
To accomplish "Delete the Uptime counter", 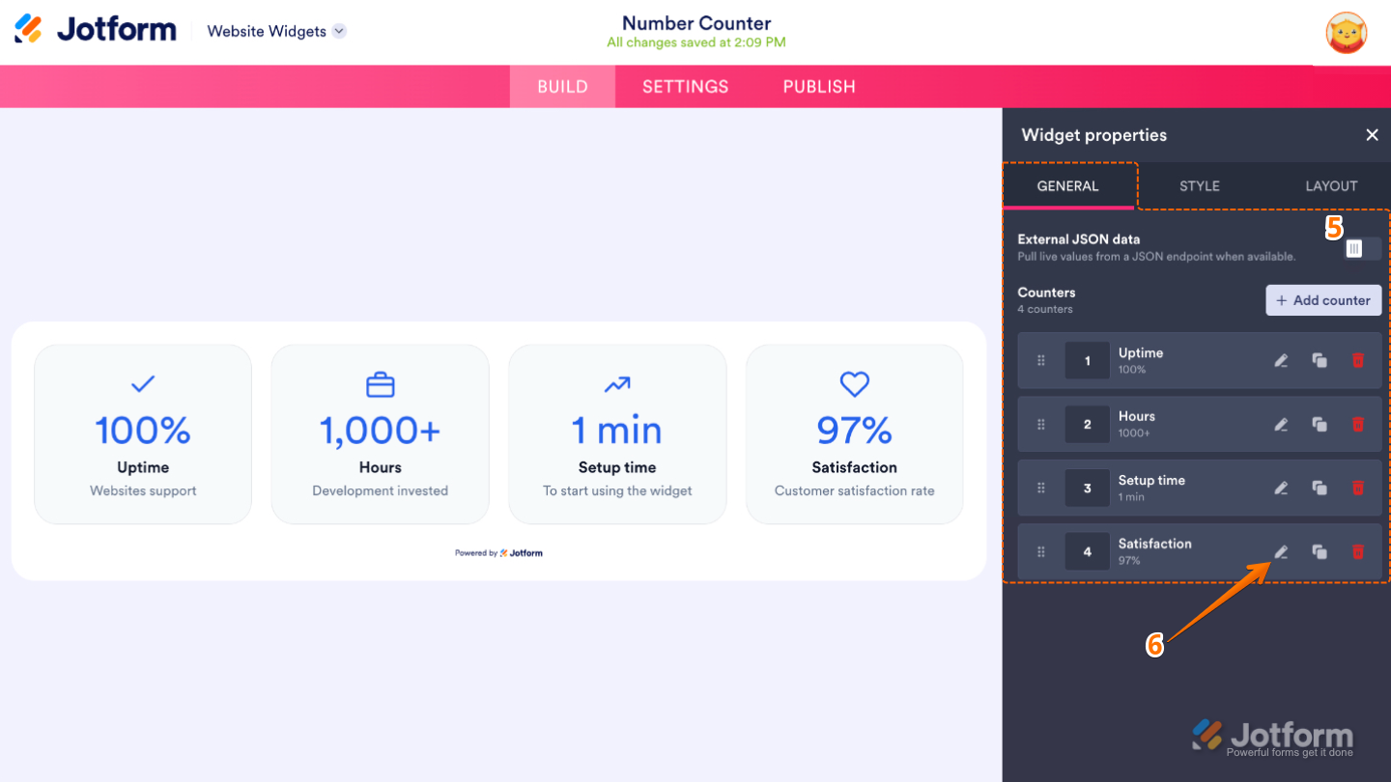I will click(x=1358, y=361).
